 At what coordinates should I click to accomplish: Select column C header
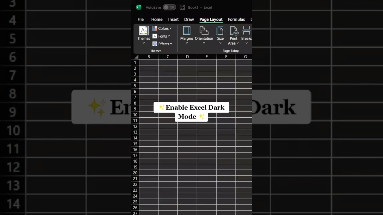pyautogui.click(x=168, y=57)
